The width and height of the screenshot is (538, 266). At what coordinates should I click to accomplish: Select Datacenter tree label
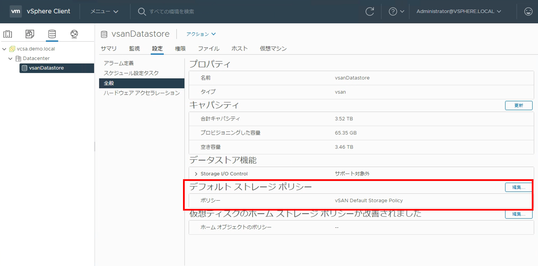pos(36,59)
